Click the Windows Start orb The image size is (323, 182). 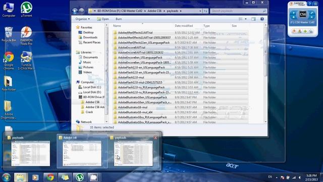click(6, 177)
